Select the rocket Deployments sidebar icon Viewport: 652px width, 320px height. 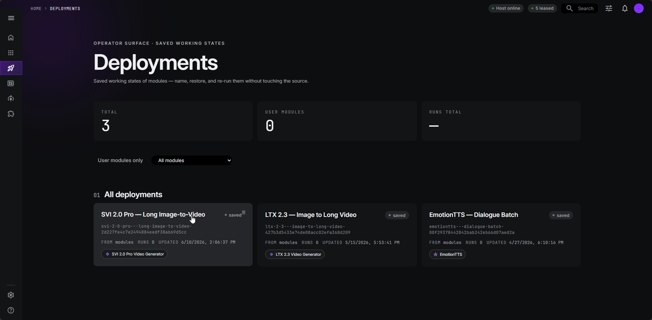(x=11, y=68)
